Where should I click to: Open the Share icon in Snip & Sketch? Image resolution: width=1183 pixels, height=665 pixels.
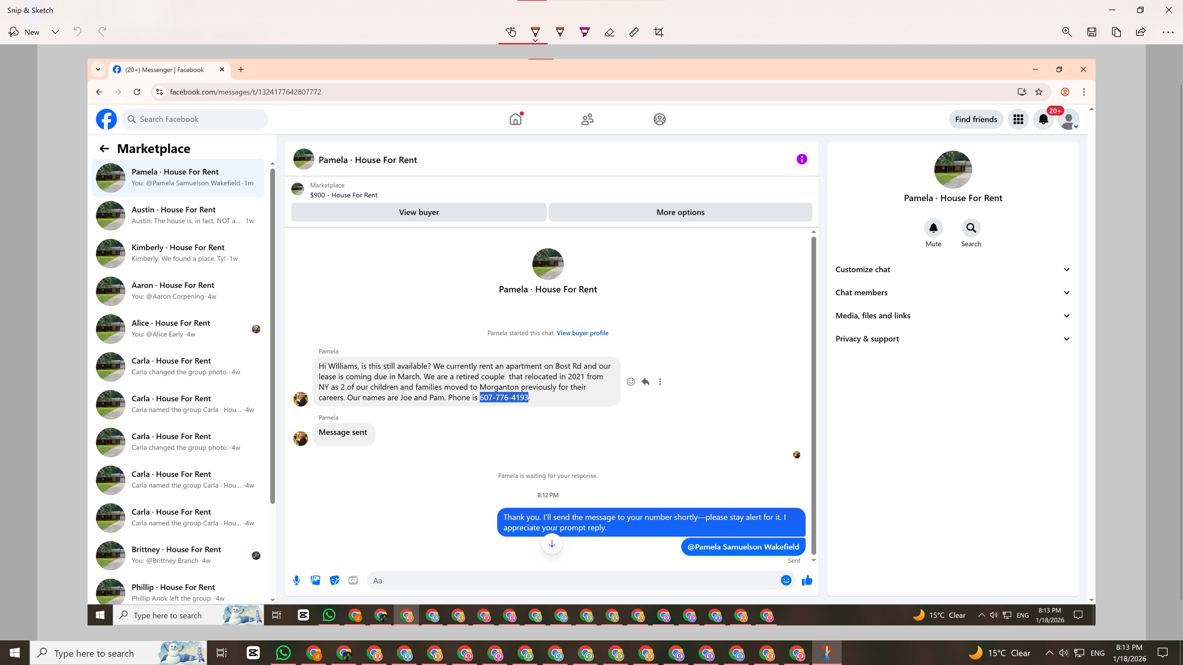pyautogui.click(x=1141, y=32)
